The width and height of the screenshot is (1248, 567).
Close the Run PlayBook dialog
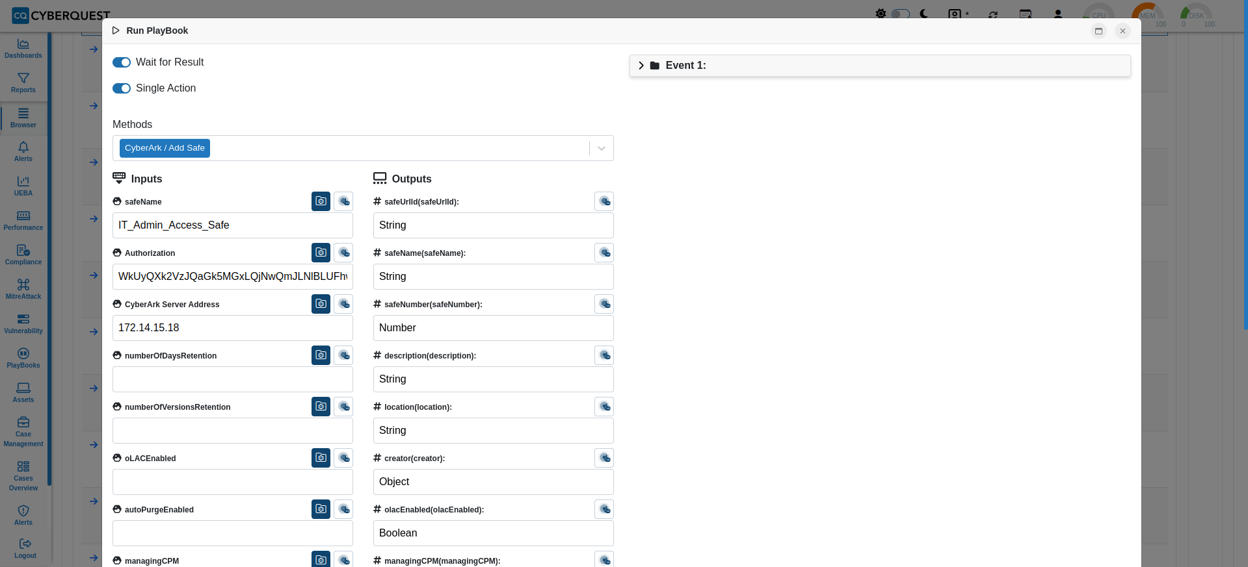(x=1123, y=31)
